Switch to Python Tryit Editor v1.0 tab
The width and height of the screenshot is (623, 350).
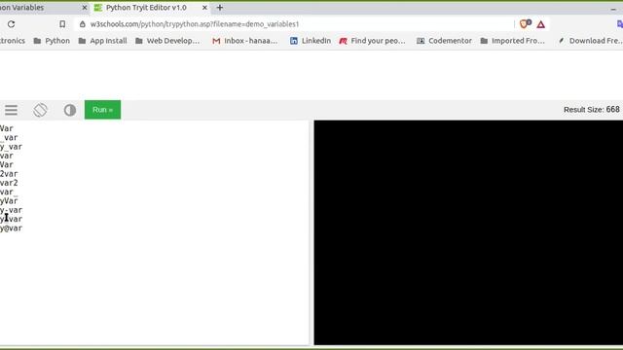click(146, 8)
